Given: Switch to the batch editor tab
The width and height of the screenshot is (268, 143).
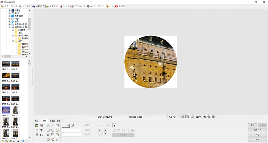Looking at the screenshot, I should [52, 6].
